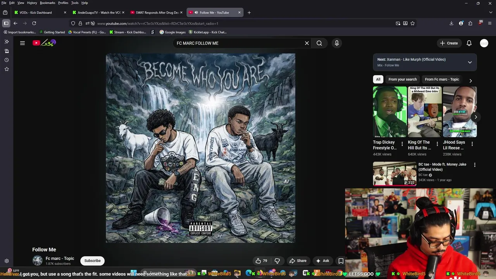Open browser application hamburger menu
The image size is (496, 279).
pyautogui.click(x=489, y=23)
